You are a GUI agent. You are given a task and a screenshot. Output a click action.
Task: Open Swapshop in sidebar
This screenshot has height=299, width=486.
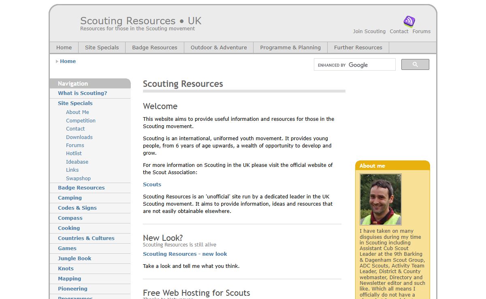point(78,179)
